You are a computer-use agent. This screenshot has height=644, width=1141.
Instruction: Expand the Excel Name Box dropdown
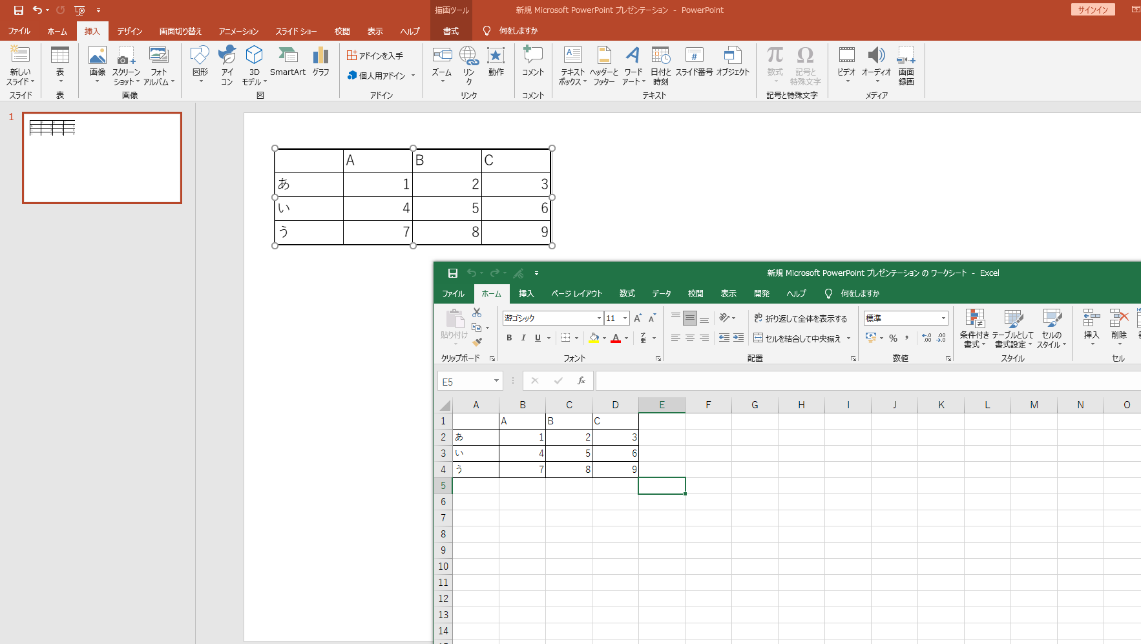click(x=496, y=381)
